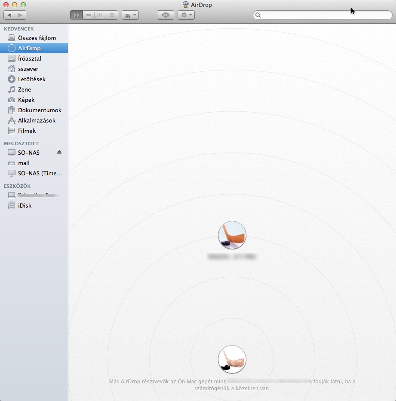Click the Quick Look eye button
396x401 pixels.
click(x=166, y=15)
